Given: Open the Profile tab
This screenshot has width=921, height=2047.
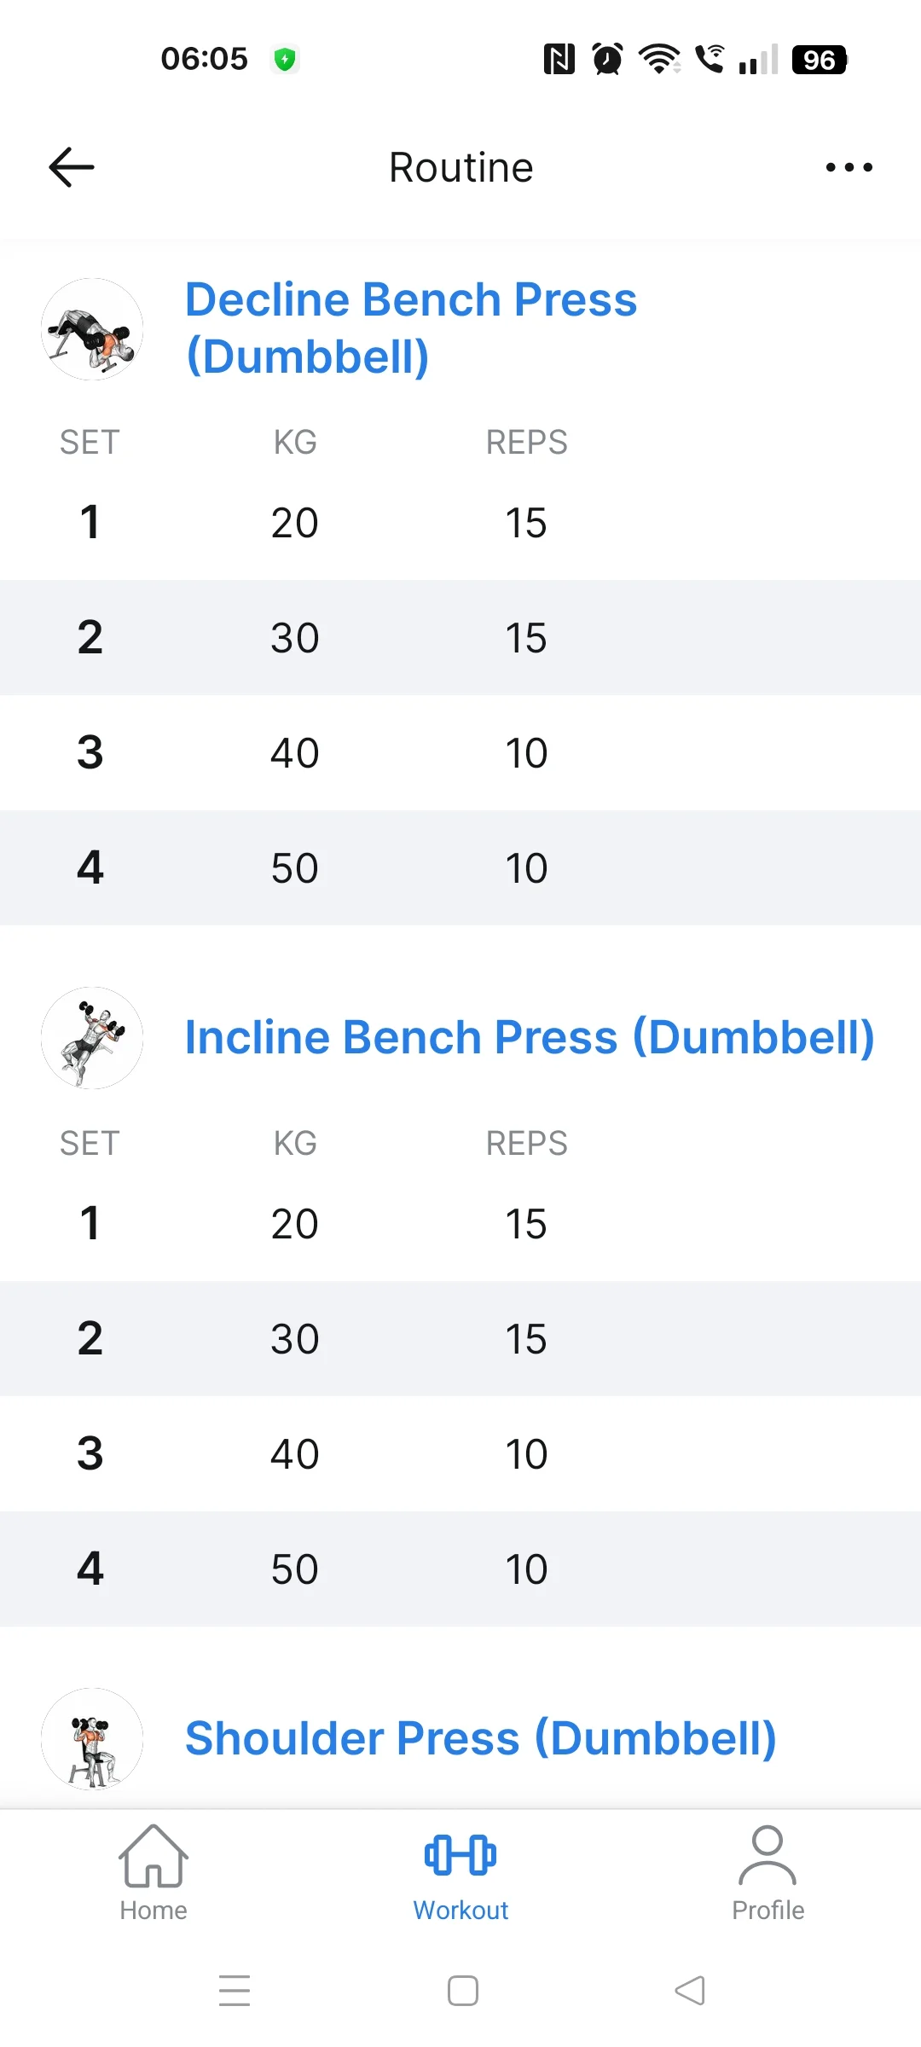Looking at the screenshot, I should point(767,1873).
